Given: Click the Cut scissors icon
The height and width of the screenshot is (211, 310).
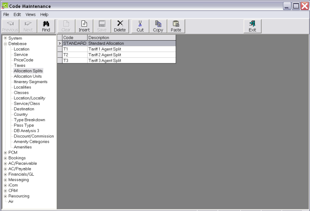Looking at the screenshot, I should coord(140,26).
